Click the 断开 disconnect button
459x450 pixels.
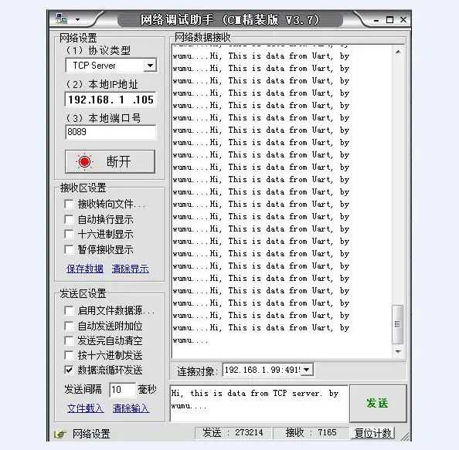click(x=110, y=161)
